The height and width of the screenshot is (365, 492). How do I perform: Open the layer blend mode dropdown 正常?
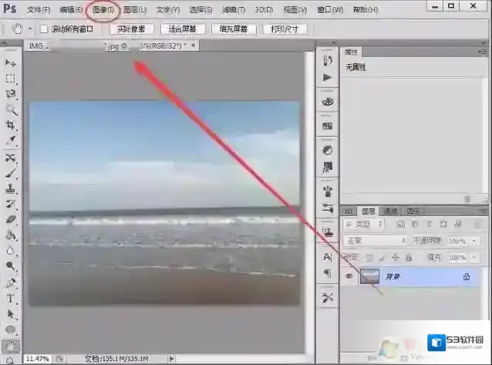pos(374,241)
